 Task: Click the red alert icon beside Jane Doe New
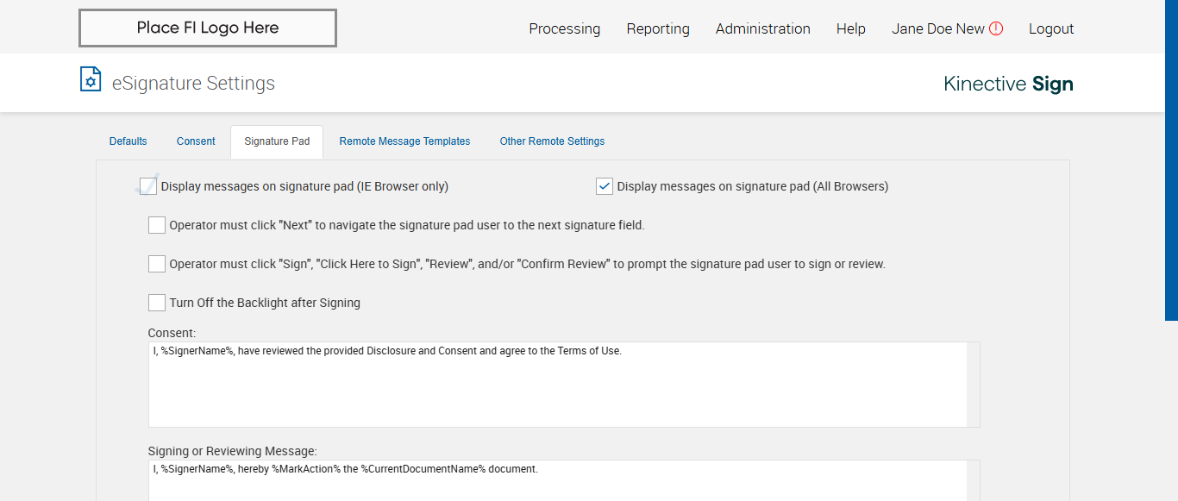coord(996,28)
